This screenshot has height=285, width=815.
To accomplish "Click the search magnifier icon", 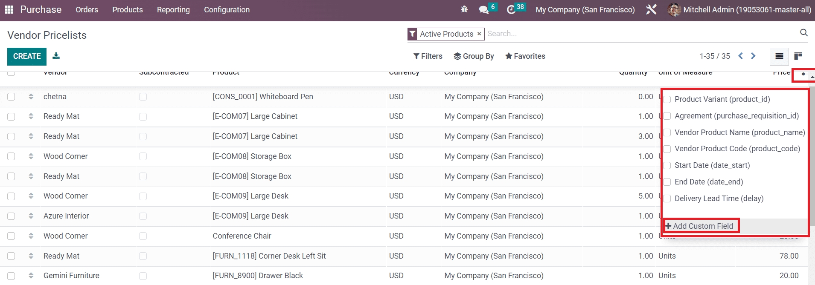I will click(x=803, y=33).
